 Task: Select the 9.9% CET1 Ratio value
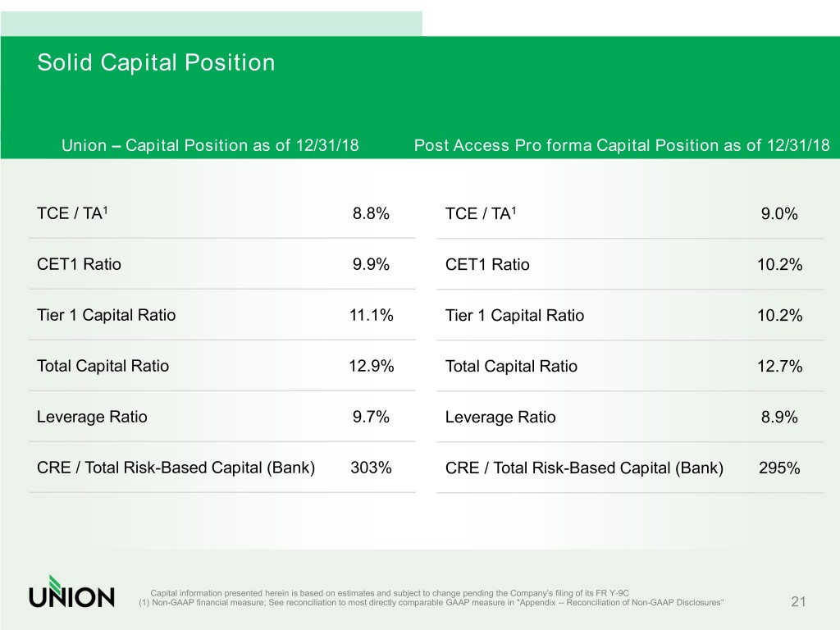click(371, 265)
